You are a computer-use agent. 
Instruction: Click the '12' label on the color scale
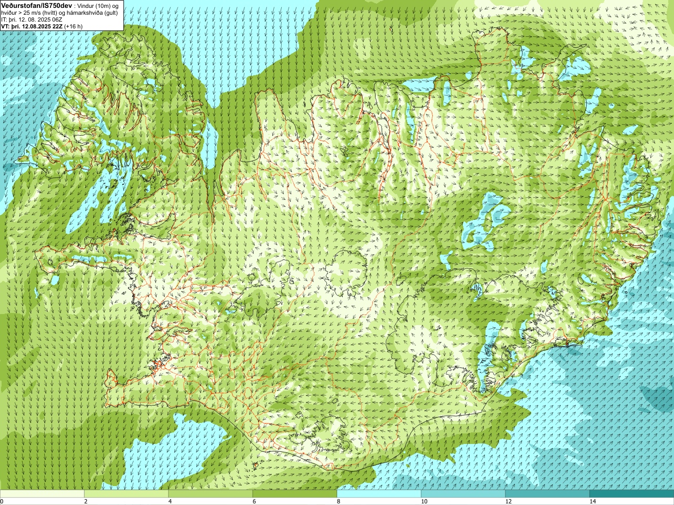pos(508,501)
